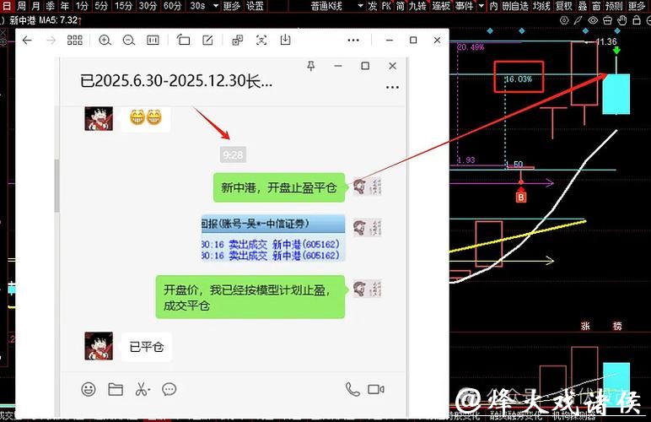Open chart settings gear icon under toolbar
This screenshot has width=651, height=422.
coord(564,20)
